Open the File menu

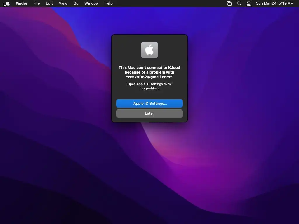tap(36, 3)
